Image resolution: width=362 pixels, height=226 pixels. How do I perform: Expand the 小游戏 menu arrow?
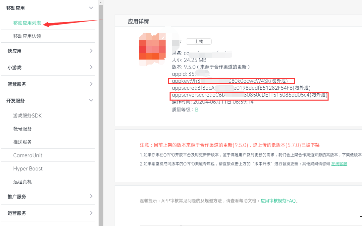[91, 68]
